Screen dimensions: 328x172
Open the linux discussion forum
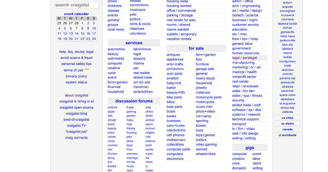click(130, 149)
